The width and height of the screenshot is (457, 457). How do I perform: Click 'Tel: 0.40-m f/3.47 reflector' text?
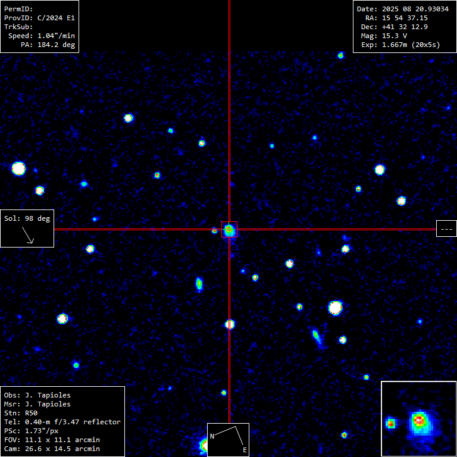point(62,422)
